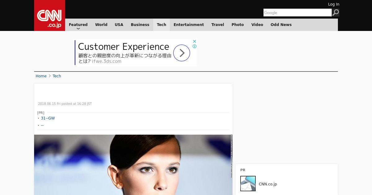The height and width of the screenshot is (195, 372).
Task: Go to Home in breadcrumb
Action: click(x=41, y=76)
